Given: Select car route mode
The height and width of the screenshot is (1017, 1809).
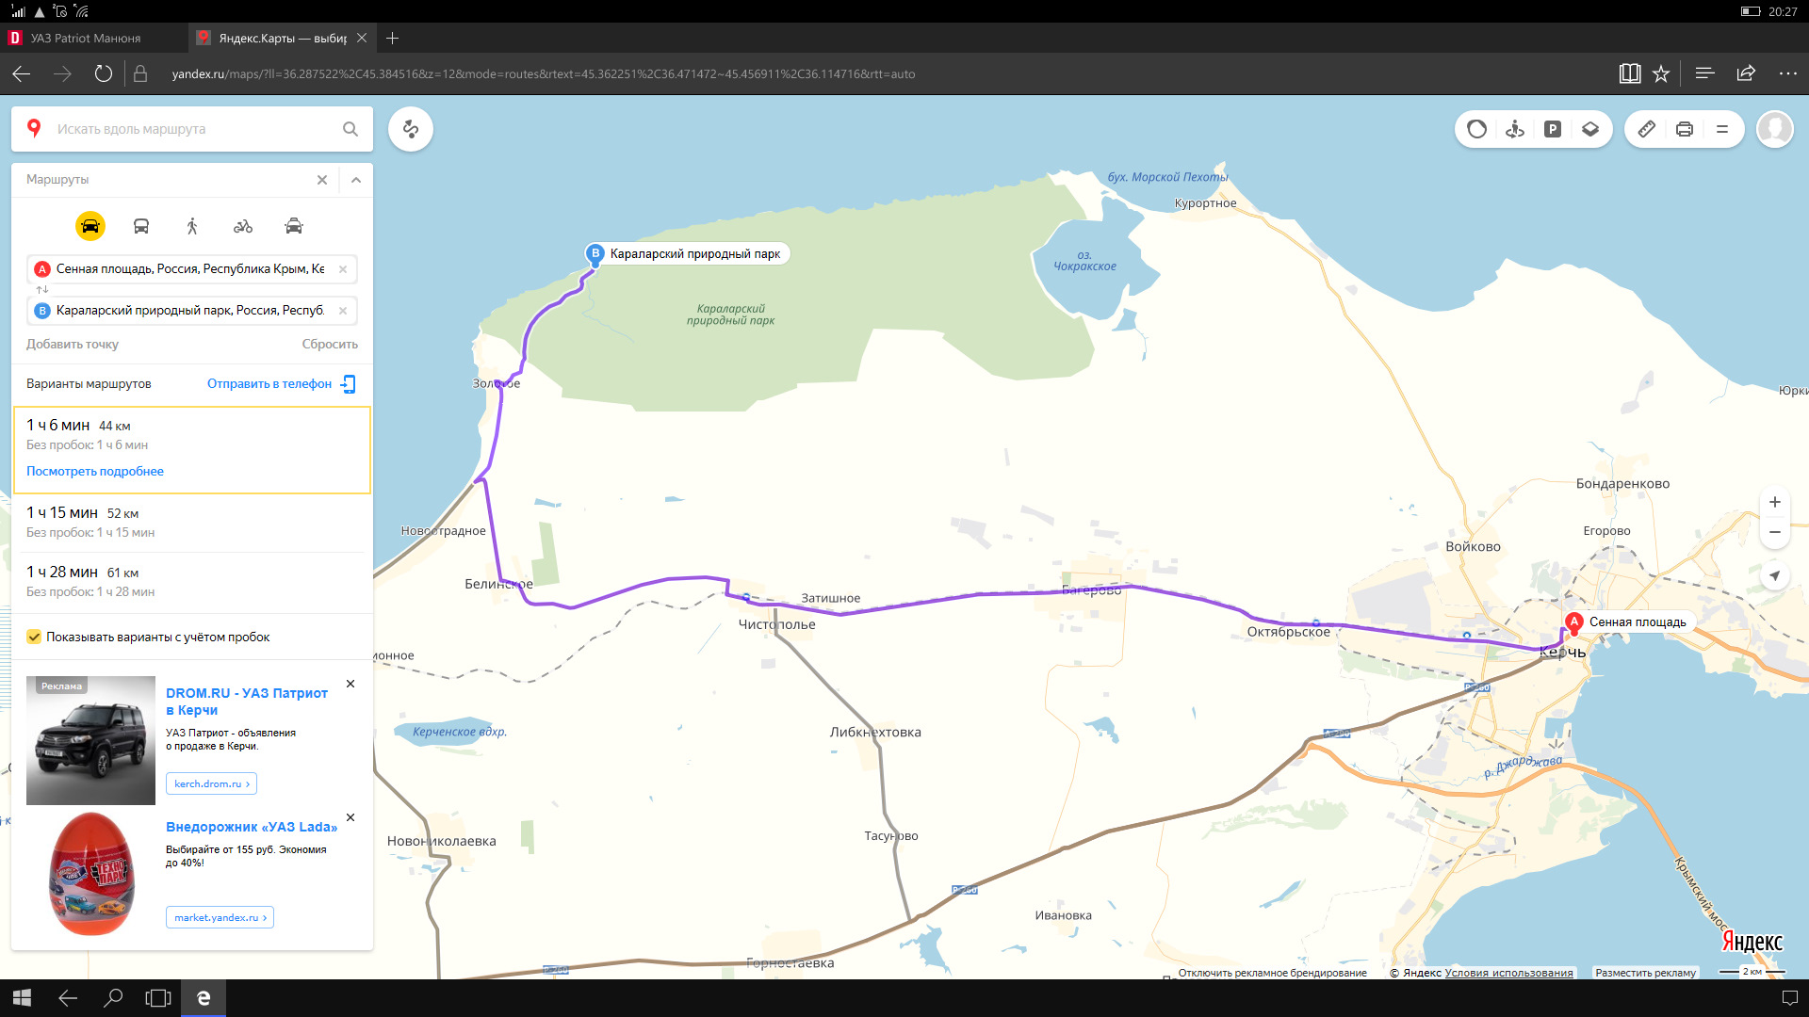Looking at the screenshot, I should pyautogui.click(x=90, y=226).
